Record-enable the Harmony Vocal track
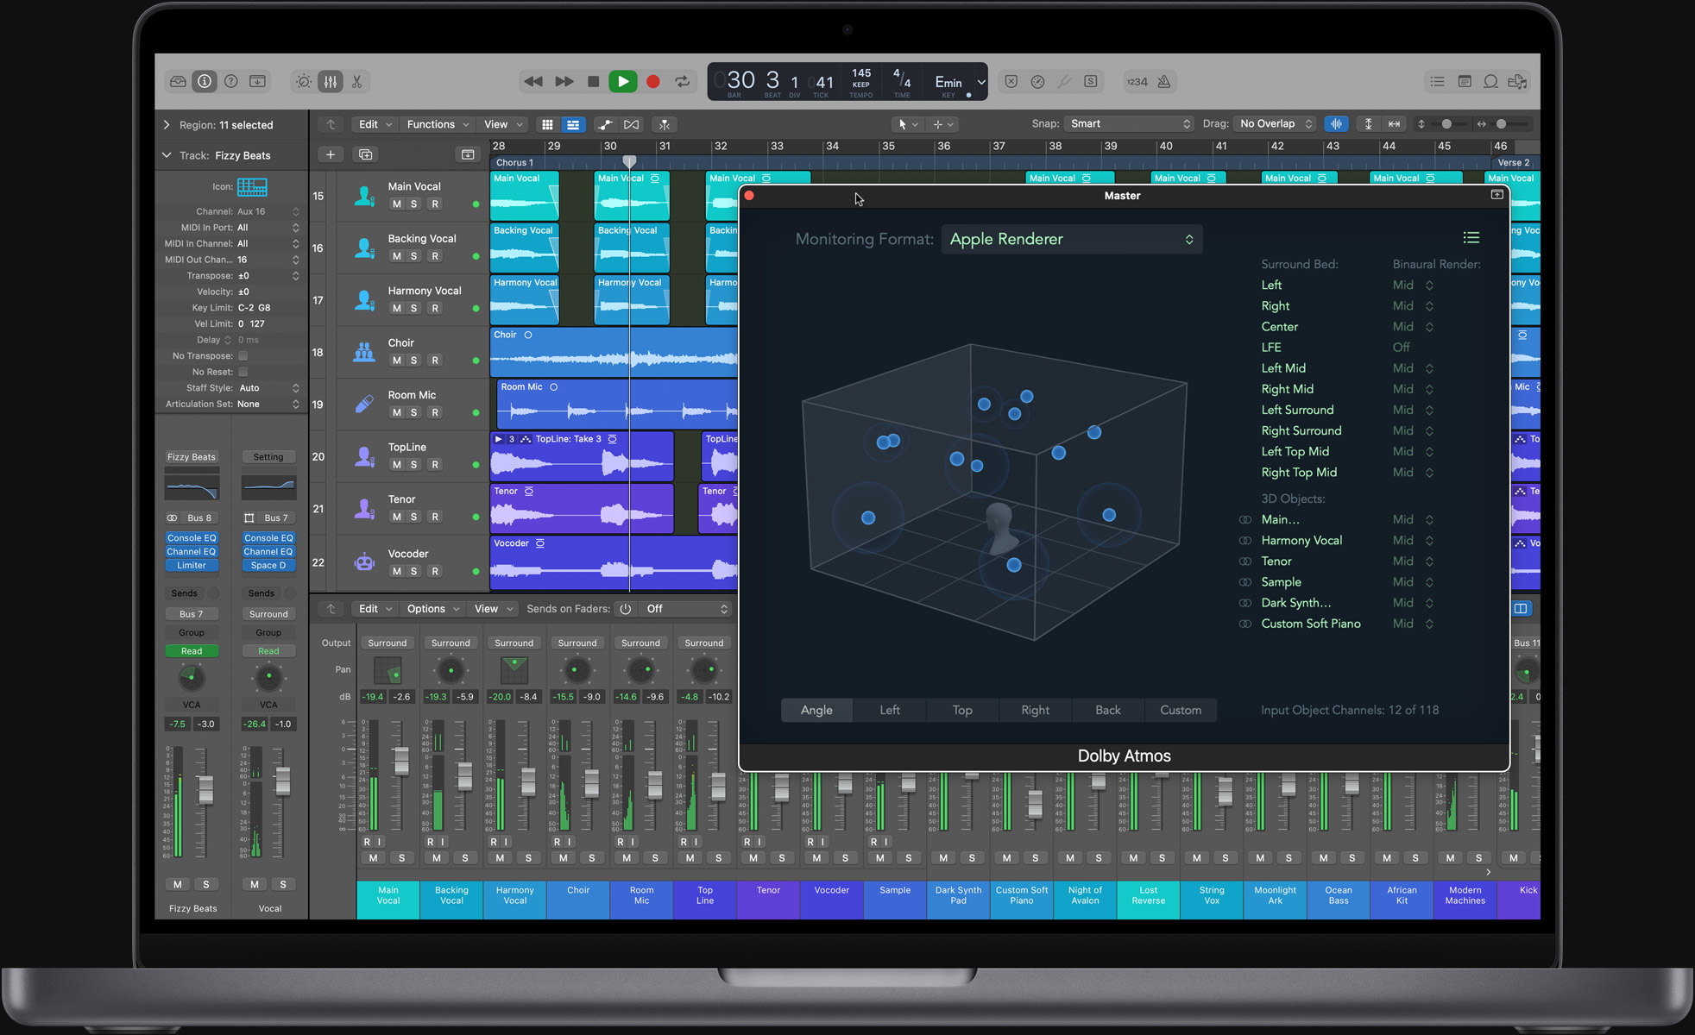The width and height of the screenshot is (1695, 1035). coord(435,308)
